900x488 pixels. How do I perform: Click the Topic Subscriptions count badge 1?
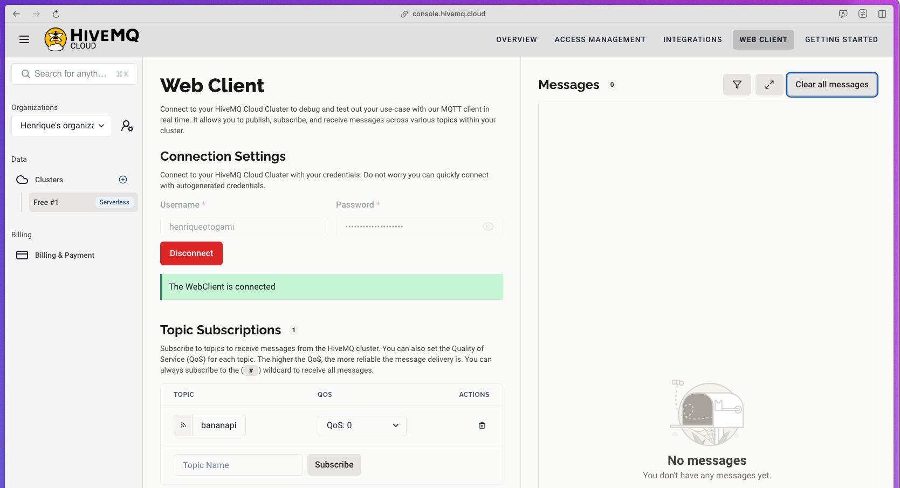294,330
